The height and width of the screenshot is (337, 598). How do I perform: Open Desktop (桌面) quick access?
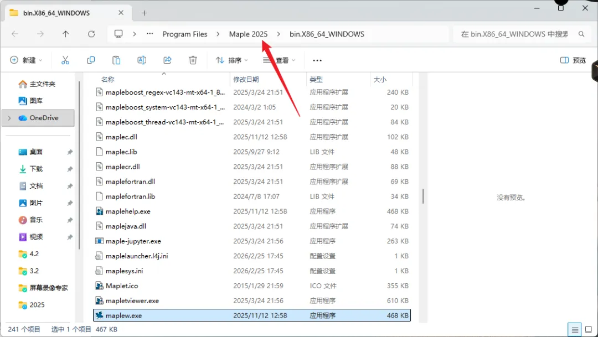coord(30,152)
